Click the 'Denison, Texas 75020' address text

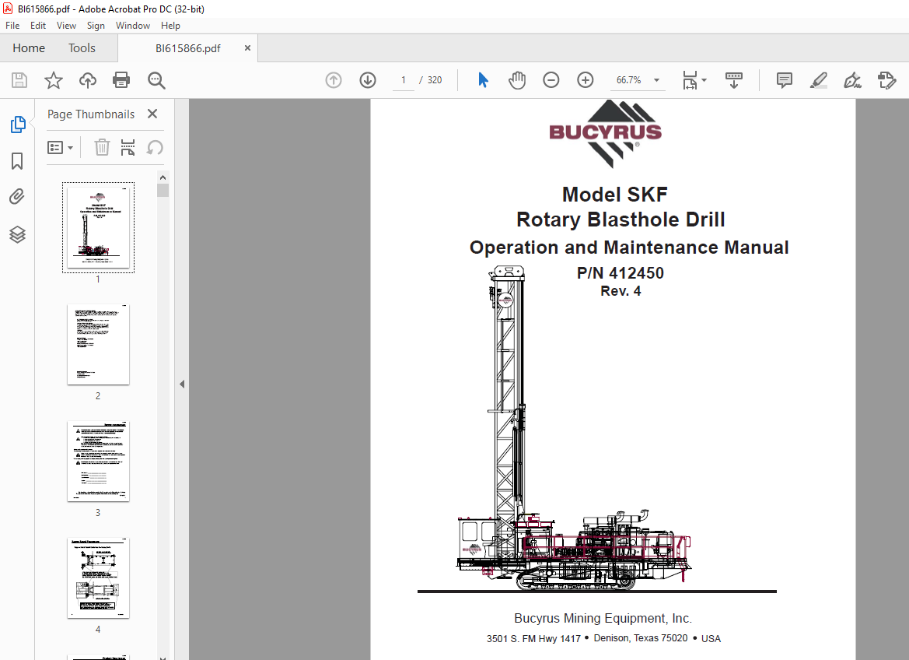point(641,638)
